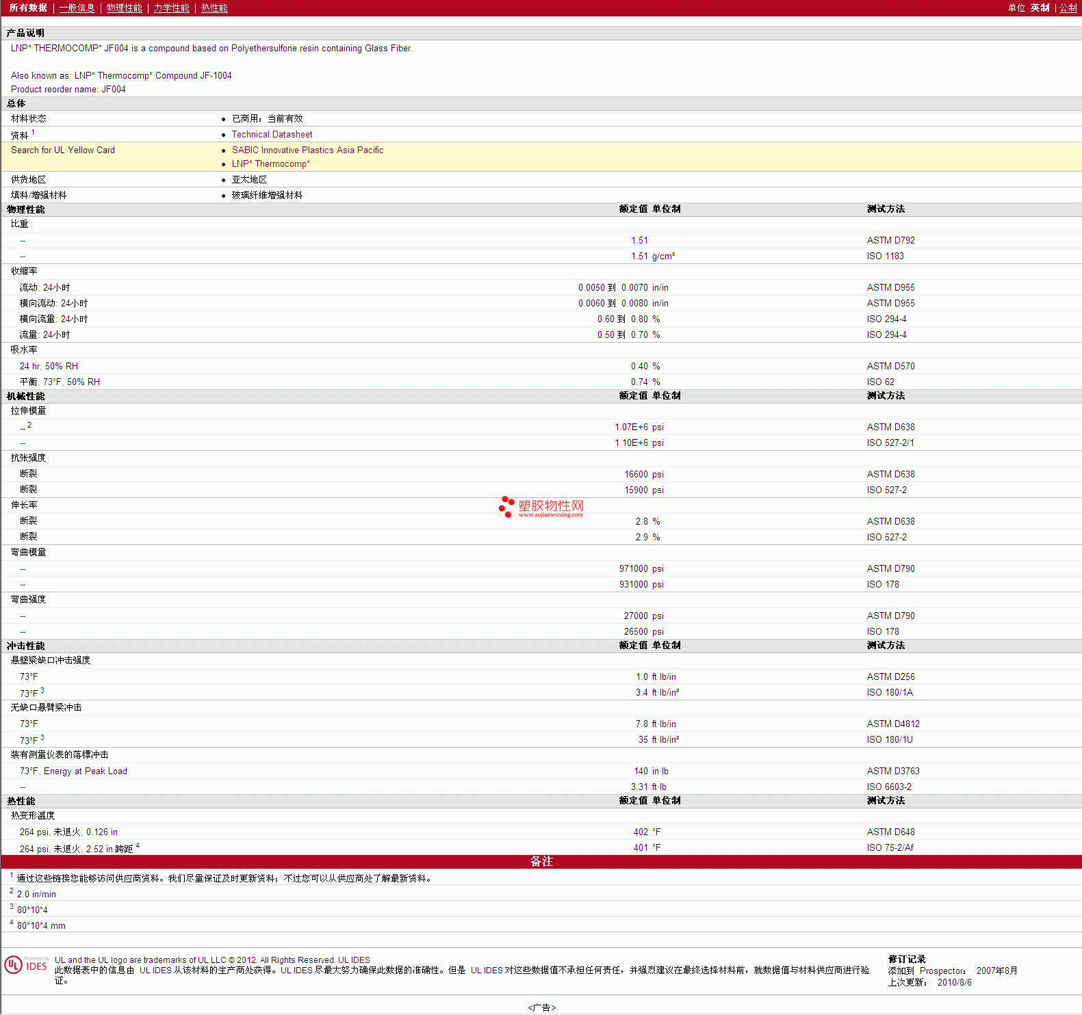The width and height of the screenshot is (1082, 1015).
Task: Select the ASTM D570 test method
Action: click(890, 367)
